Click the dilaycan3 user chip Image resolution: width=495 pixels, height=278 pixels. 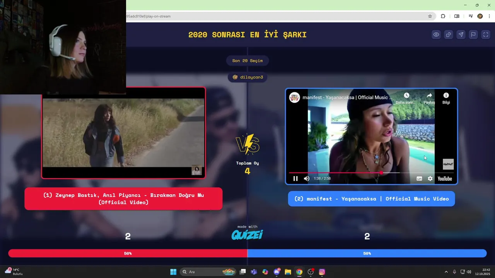(x=247, y=77)
